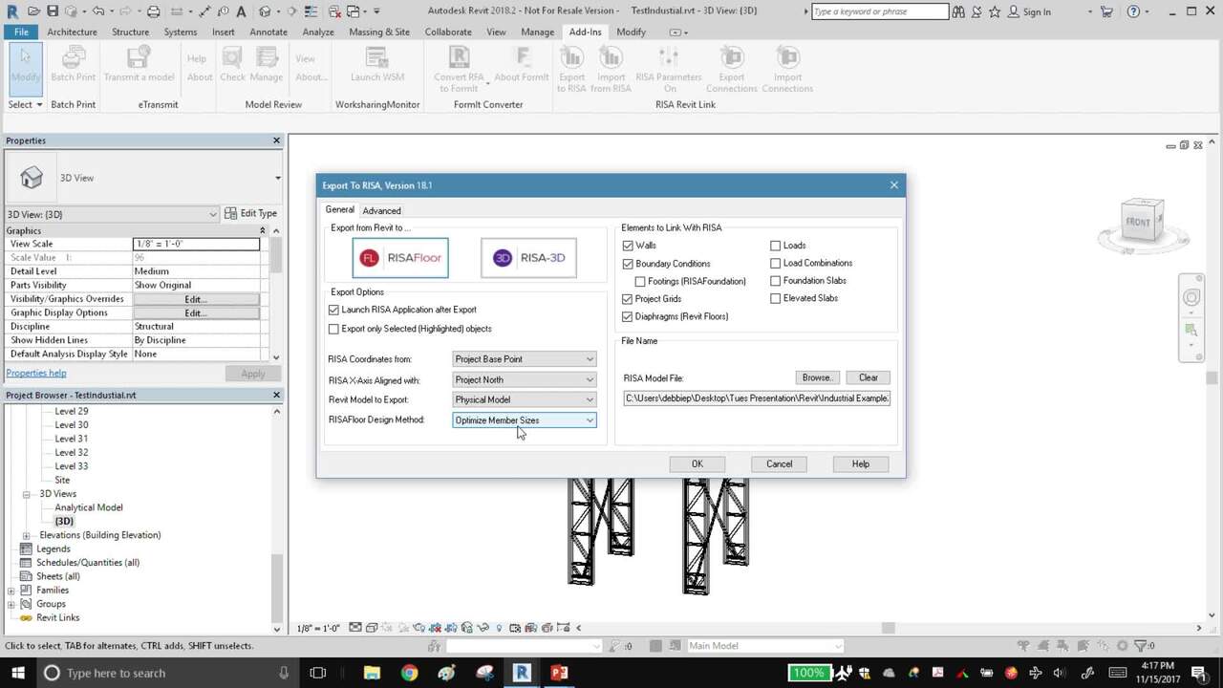Viewport: 1223px width, 688px height.
Task: Select the Analytical Model view
Action: pyautogui.click(x=89, y=507)
